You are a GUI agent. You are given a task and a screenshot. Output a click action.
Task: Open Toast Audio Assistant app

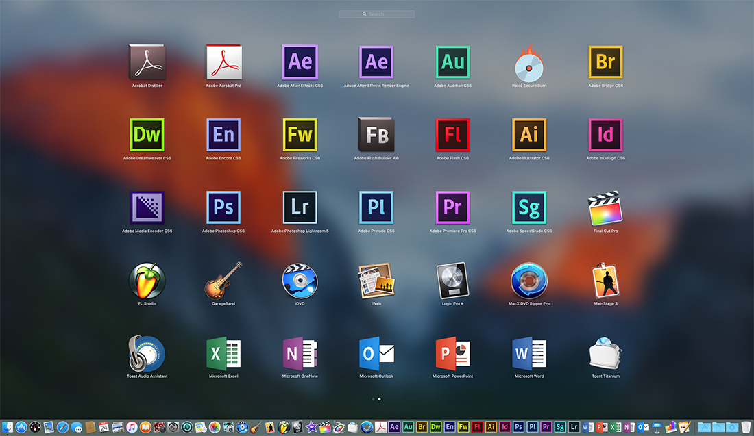tap(147, 353)
